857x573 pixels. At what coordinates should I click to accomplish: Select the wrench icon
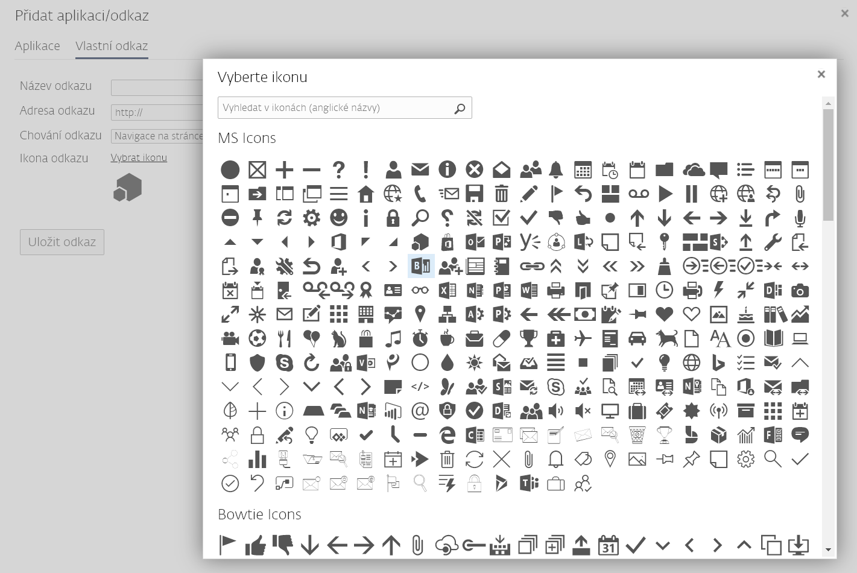tap(773, 242)
